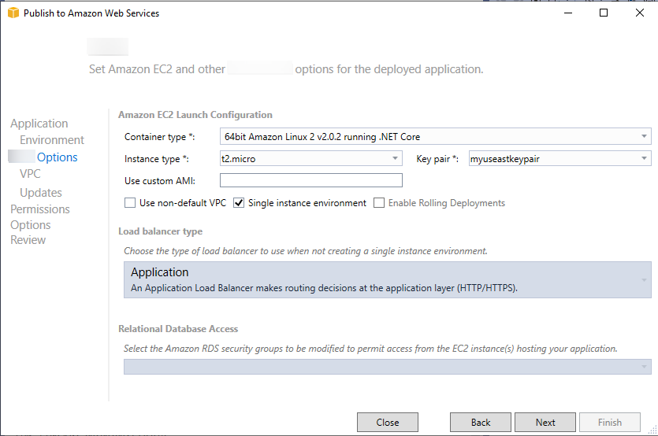Image resolution: width=658 pixels, height=436 pixels.
Task: Click the Next button
Action: (x=545, y=422)
